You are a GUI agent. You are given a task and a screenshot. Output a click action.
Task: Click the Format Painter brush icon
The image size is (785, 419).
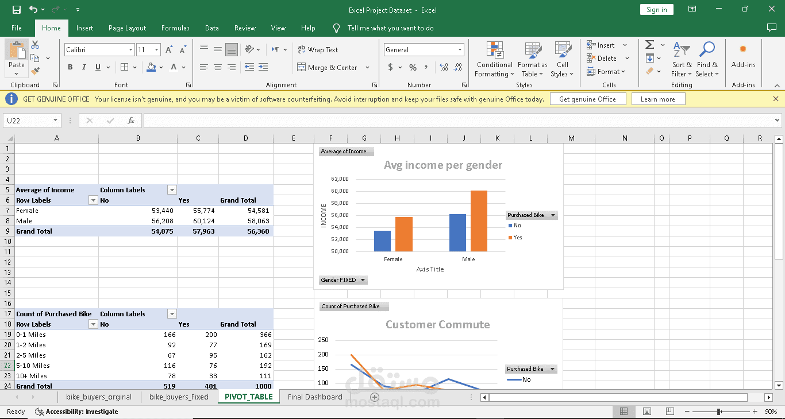click(x=35, y=71)
